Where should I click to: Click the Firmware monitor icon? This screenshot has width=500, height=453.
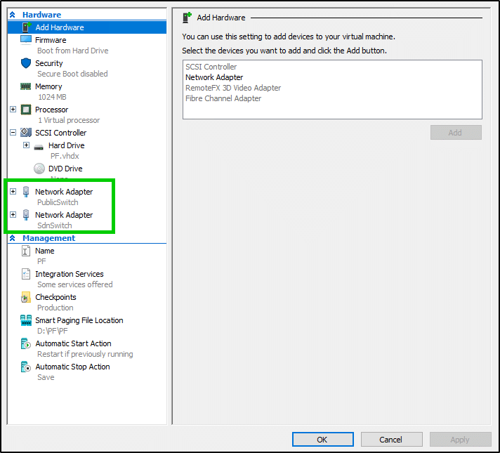(x=25, y=41)
